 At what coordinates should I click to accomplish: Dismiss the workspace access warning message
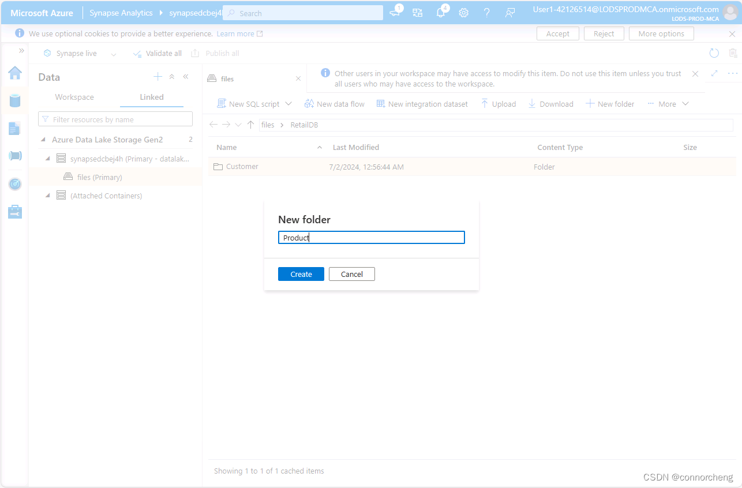point(695,74)
